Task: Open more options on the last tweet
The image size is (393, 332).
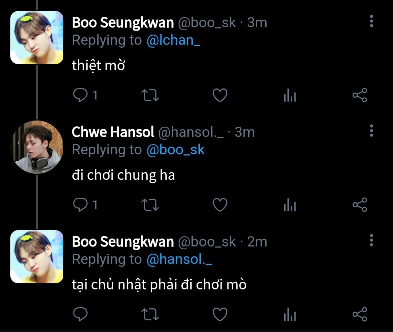Action: click(371, 240)
